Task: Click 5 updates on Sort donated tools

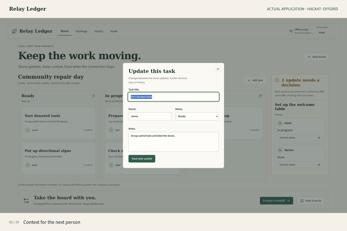Action: [88, 130]
